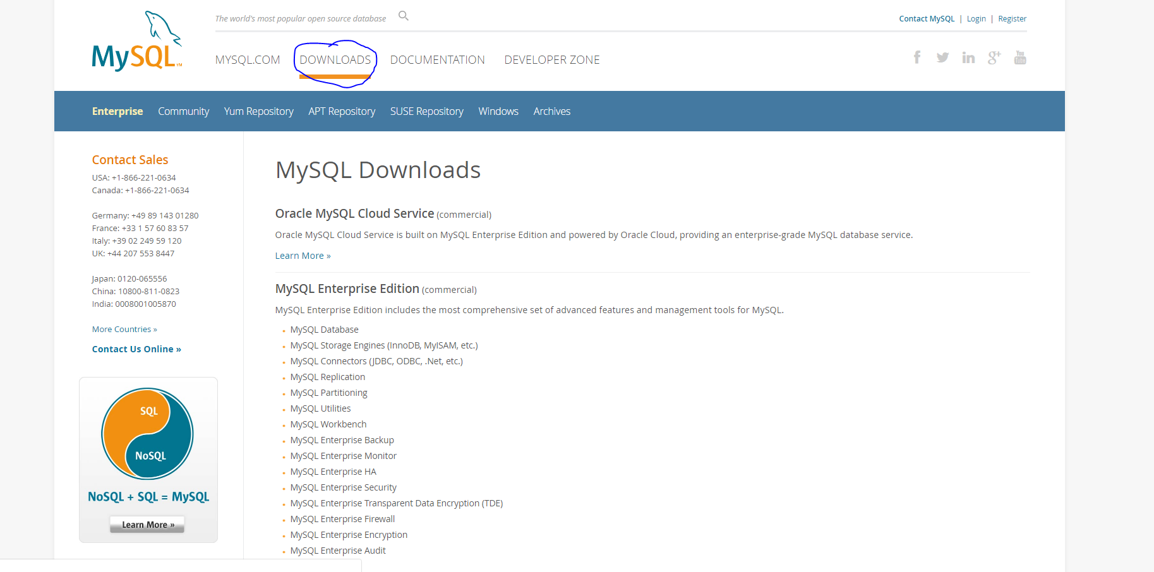Open the Archives downloads section
The height and width of the screenshot is (572, 1154).
[551, 111]
